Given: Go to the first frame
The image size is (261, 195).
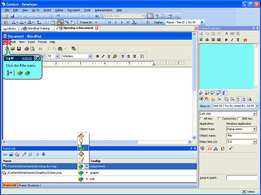Looking at the screenshot, I should tap(109, 22).
